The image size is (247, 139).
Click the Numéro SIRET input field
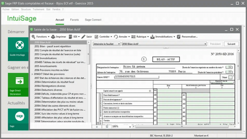[x=137, y=77]
